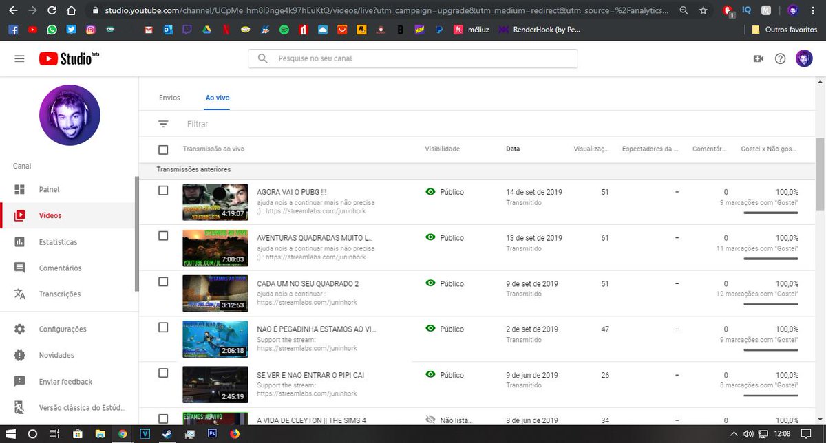
Task: Select checkbox for A VIDA DE CLEYTON
Action: tap(163, 418)
